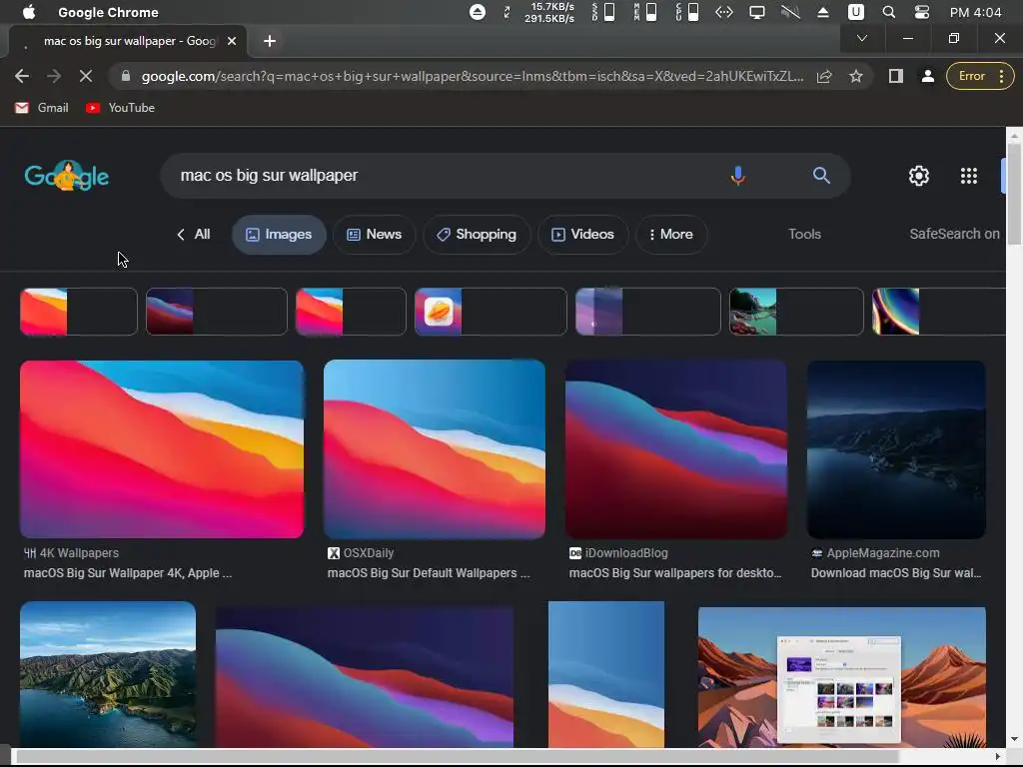Image resolution: width=1023 pixels, height=767 pixels.
Task: Click the lock icon for site information
Action: click(x=126, y=76)
